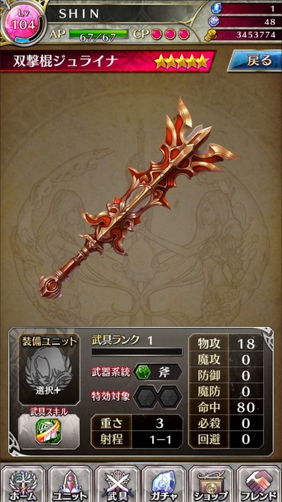
Task: Tap the 武具スキル skill icon
Action: (x=49, y=431)
